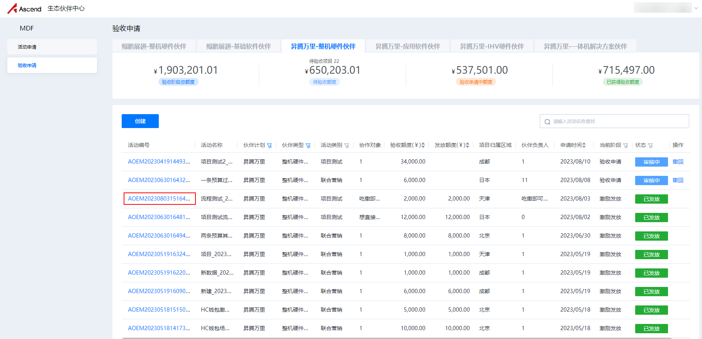Open activity AOEM2023051916220...
This screenshot has width=702, height=339.
coord(159,273)
